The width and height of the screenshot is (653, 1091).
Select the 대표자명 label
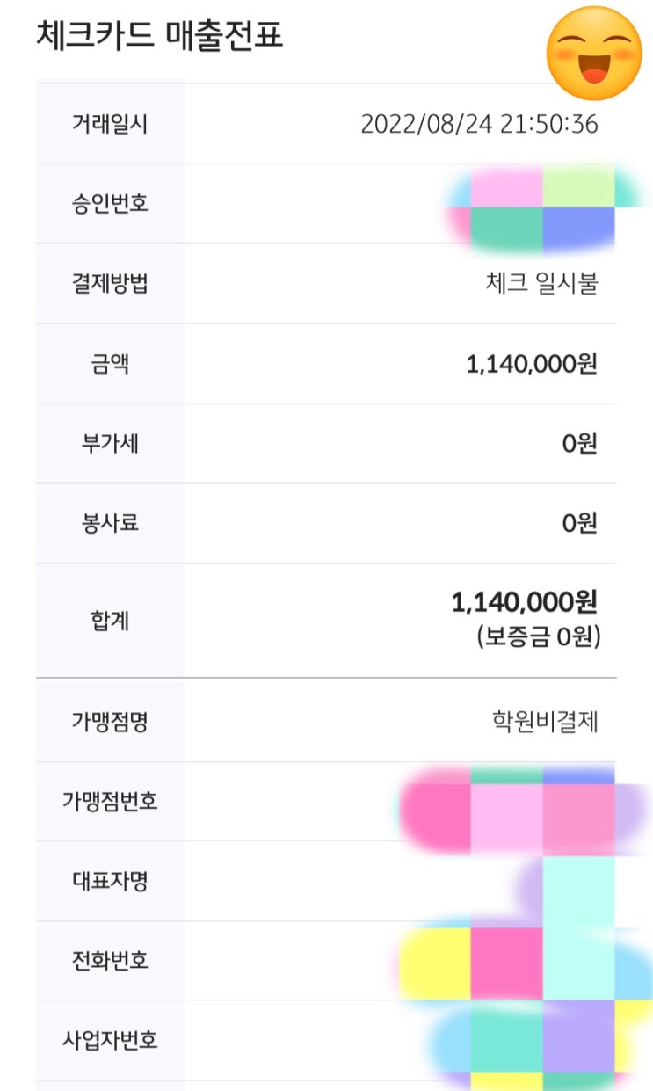coord(110,881)
